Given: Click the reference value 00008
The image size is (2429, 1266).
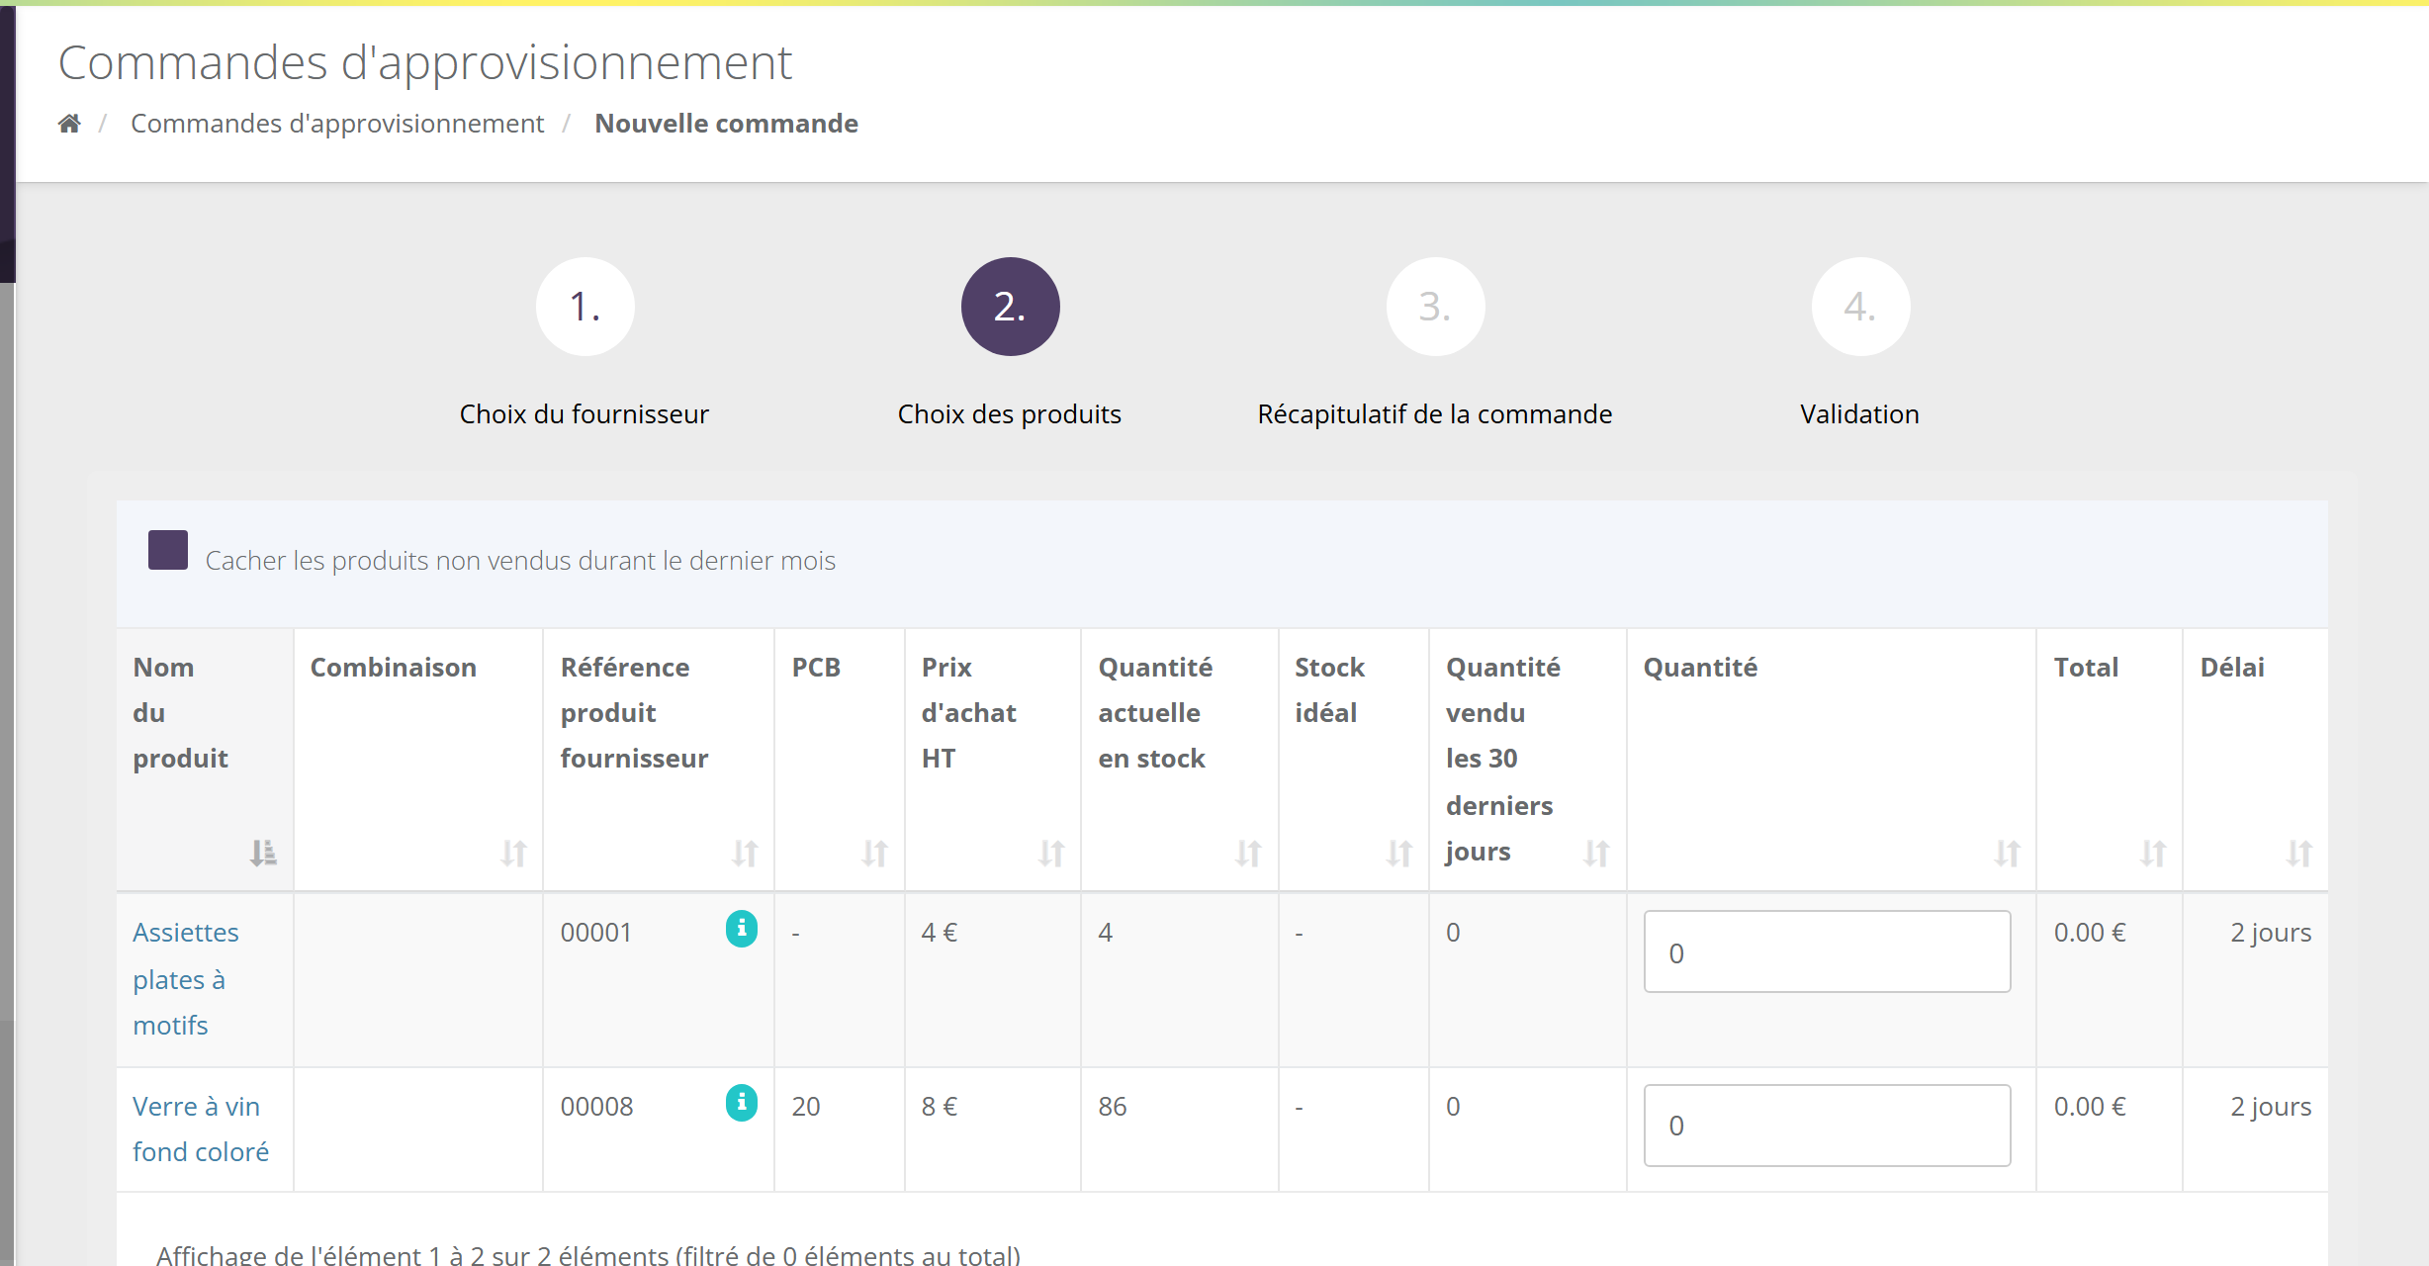Looking at the screenshot, I should 596,1107.
